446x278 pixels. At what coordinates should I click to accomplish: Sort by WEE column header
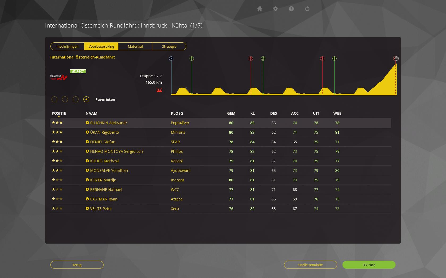[337, 113]
